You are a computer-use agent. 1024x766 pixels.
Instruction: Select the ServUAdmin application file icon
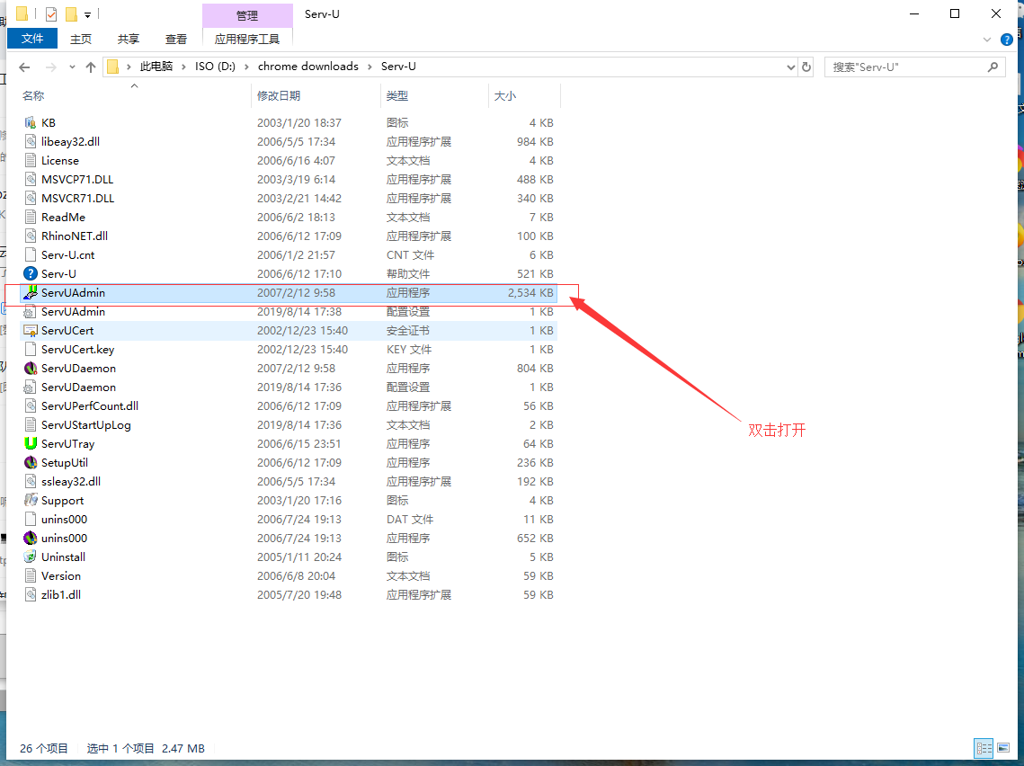coord(30,292)
